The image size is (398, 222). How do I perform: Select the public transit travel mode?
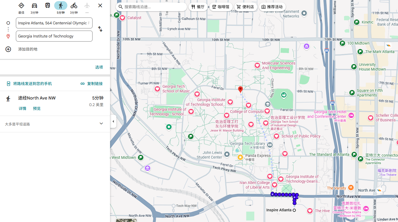point(48,6)
